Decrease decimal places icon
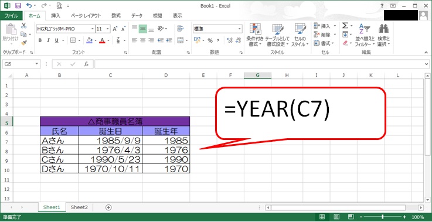The image size is (432, 222). click(238, 40)
